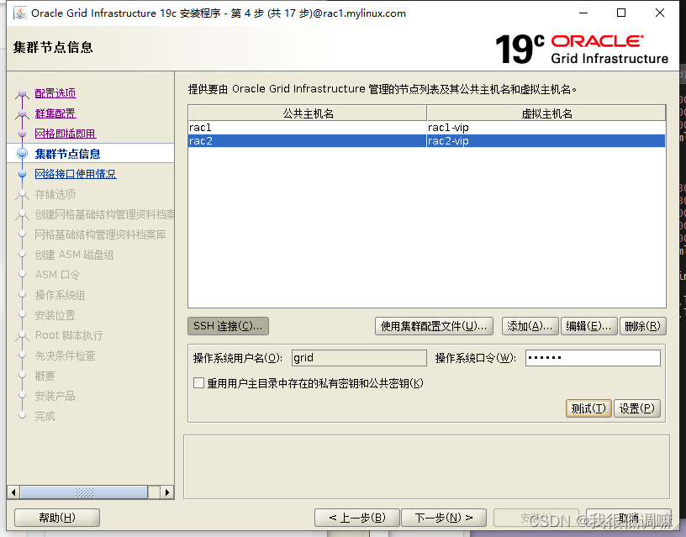Click step bullet icon beside 配置选项
Image resolution: width=686 pixels, height=537 pixels.
click(x=22, y=93)
